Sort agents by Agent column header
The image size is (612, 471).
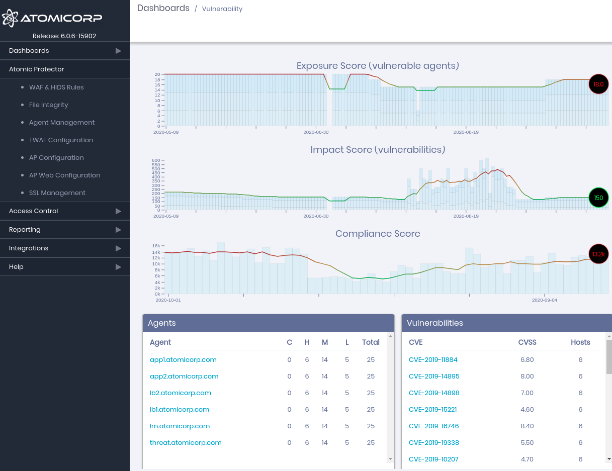pos(160,342)
